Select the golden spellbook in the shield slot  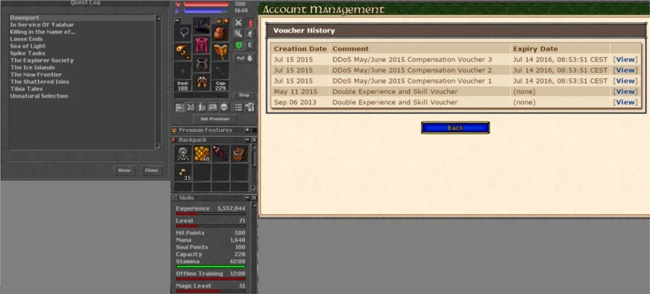click(x=220, y=51)
